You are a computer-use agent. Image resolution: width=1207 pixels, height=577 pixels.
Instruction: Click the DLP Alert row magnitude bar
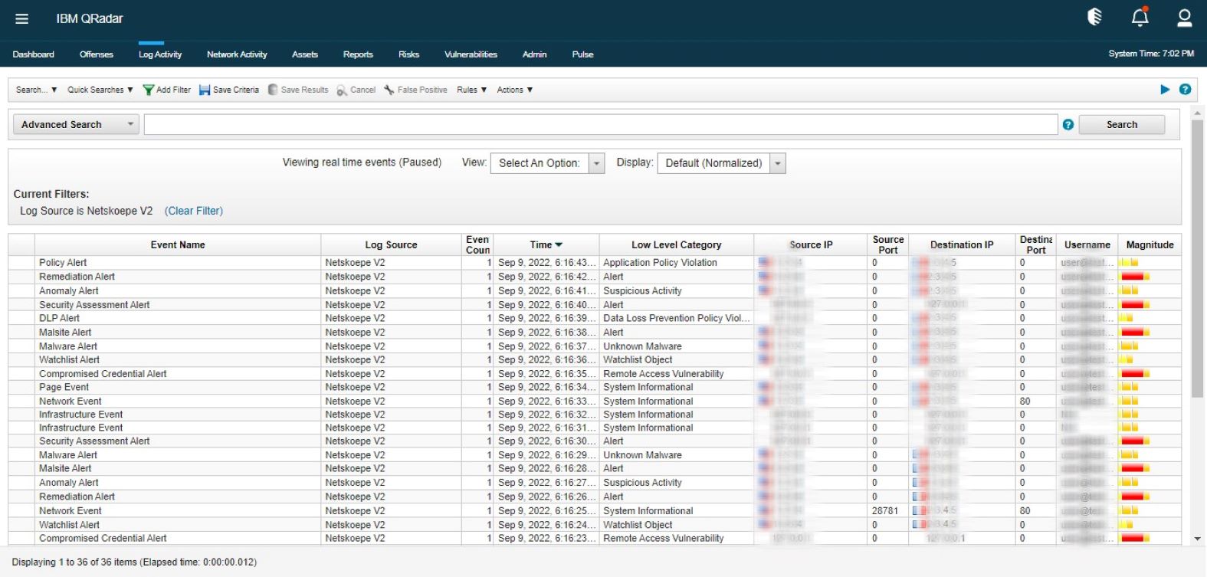(x=1127, y=318)
